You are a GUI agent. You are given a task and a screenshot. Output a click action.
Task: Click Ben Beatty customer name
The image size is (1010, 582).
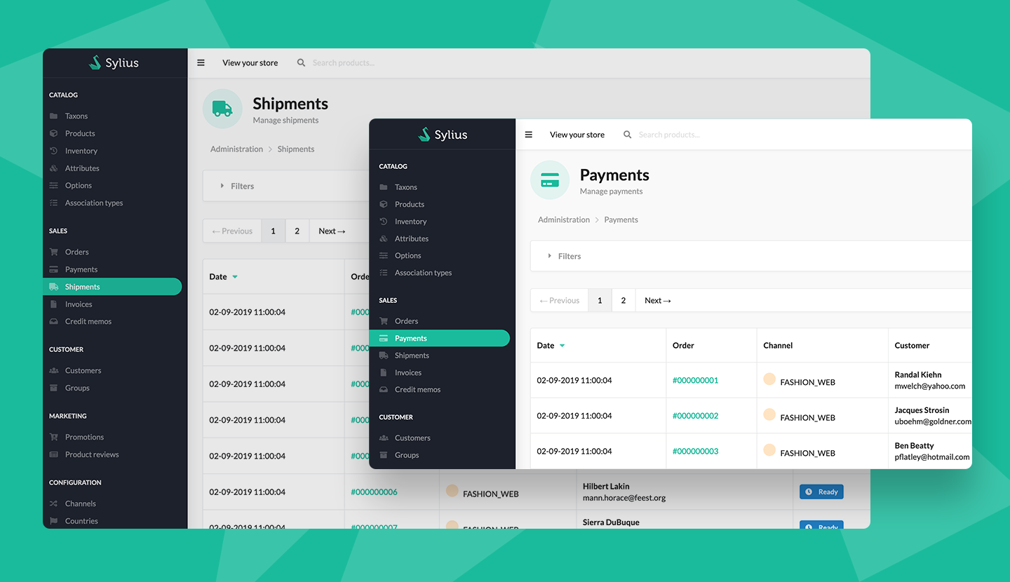pyautogui.click(x=914, y=445)
